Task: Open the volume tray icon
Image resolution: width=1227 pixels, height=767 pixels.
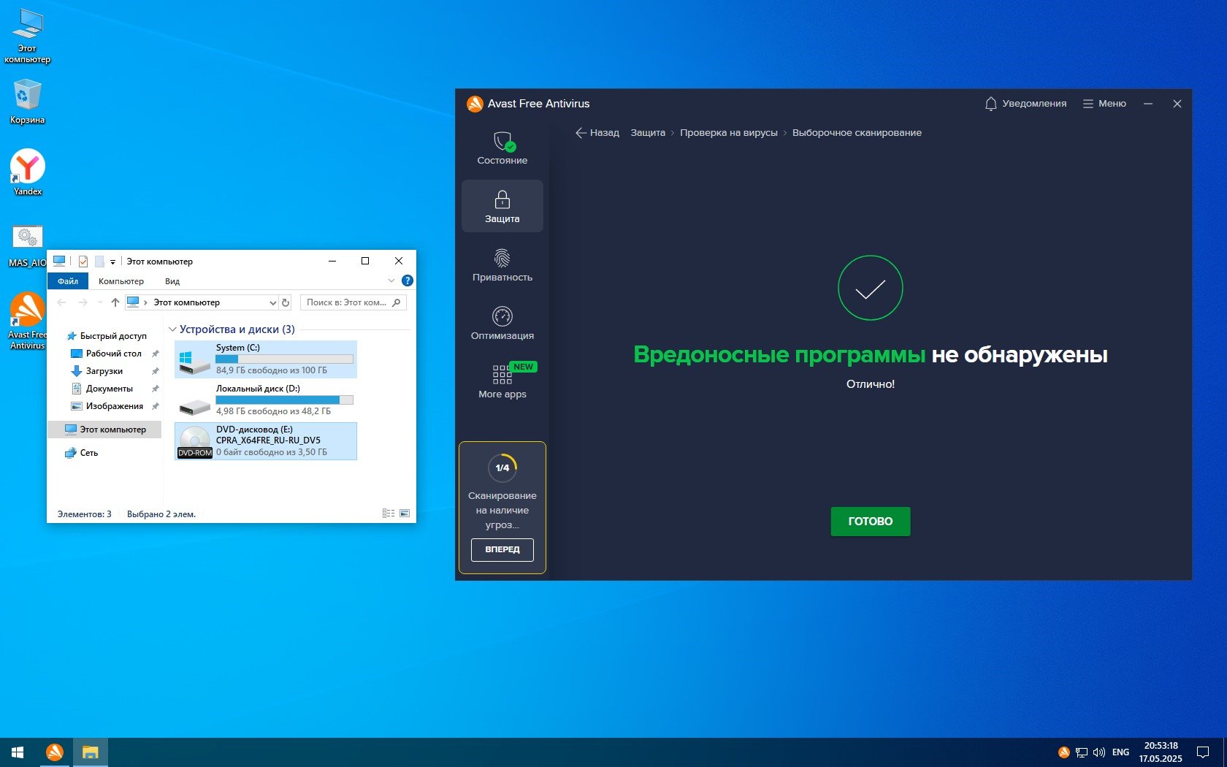Action: coord(1098,752)
